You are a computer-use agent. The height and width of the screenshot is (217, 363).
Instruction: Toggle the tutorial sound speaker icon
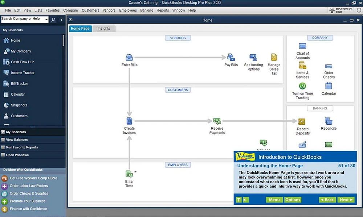[246, 200]
